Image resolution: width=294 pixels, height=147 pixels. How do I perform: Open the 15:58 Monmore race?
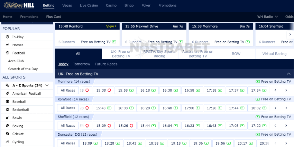click(x=126, y=90)
